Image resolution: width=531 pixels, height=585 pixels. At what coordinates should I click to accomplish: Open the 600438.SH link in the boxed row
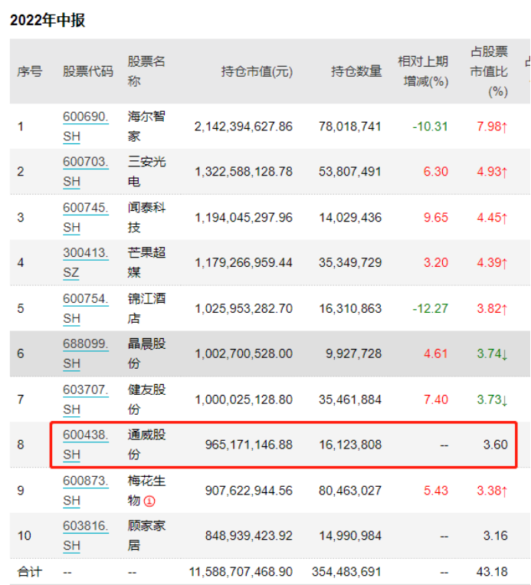coord(85,445)
